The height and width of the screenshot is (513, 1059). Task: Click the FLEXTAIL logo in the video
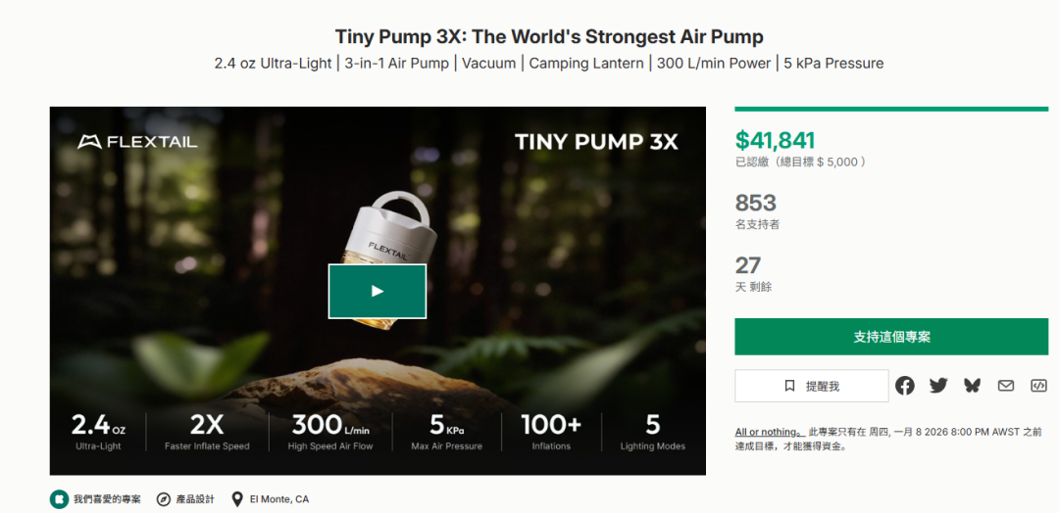137,142
